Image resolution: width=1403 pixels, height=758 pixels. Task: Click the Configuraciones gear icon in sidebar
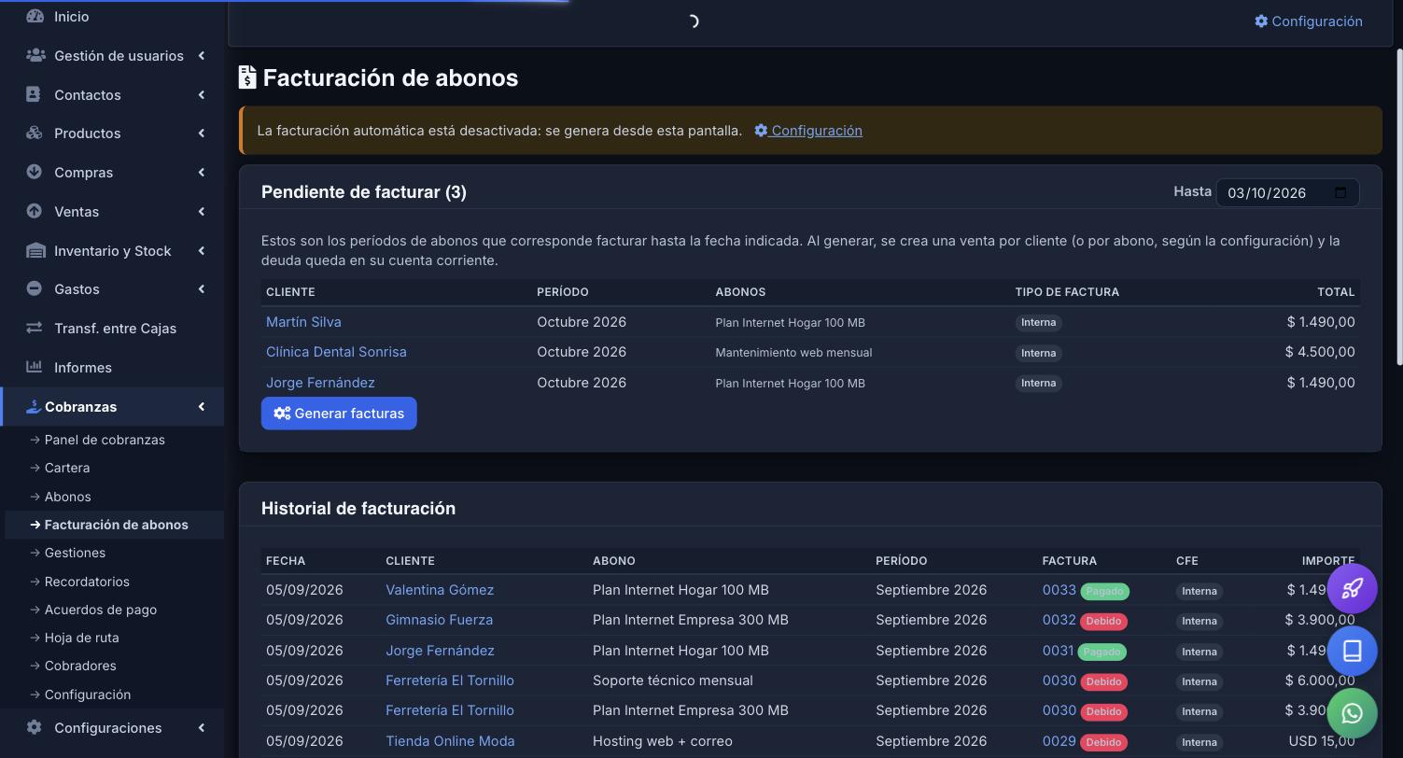(35, 727)
